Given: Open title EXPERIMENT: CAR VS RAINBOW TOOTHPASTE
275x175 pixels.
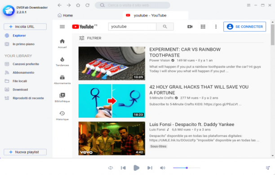Looking at the screenshot, I should [x=185, y=52].
